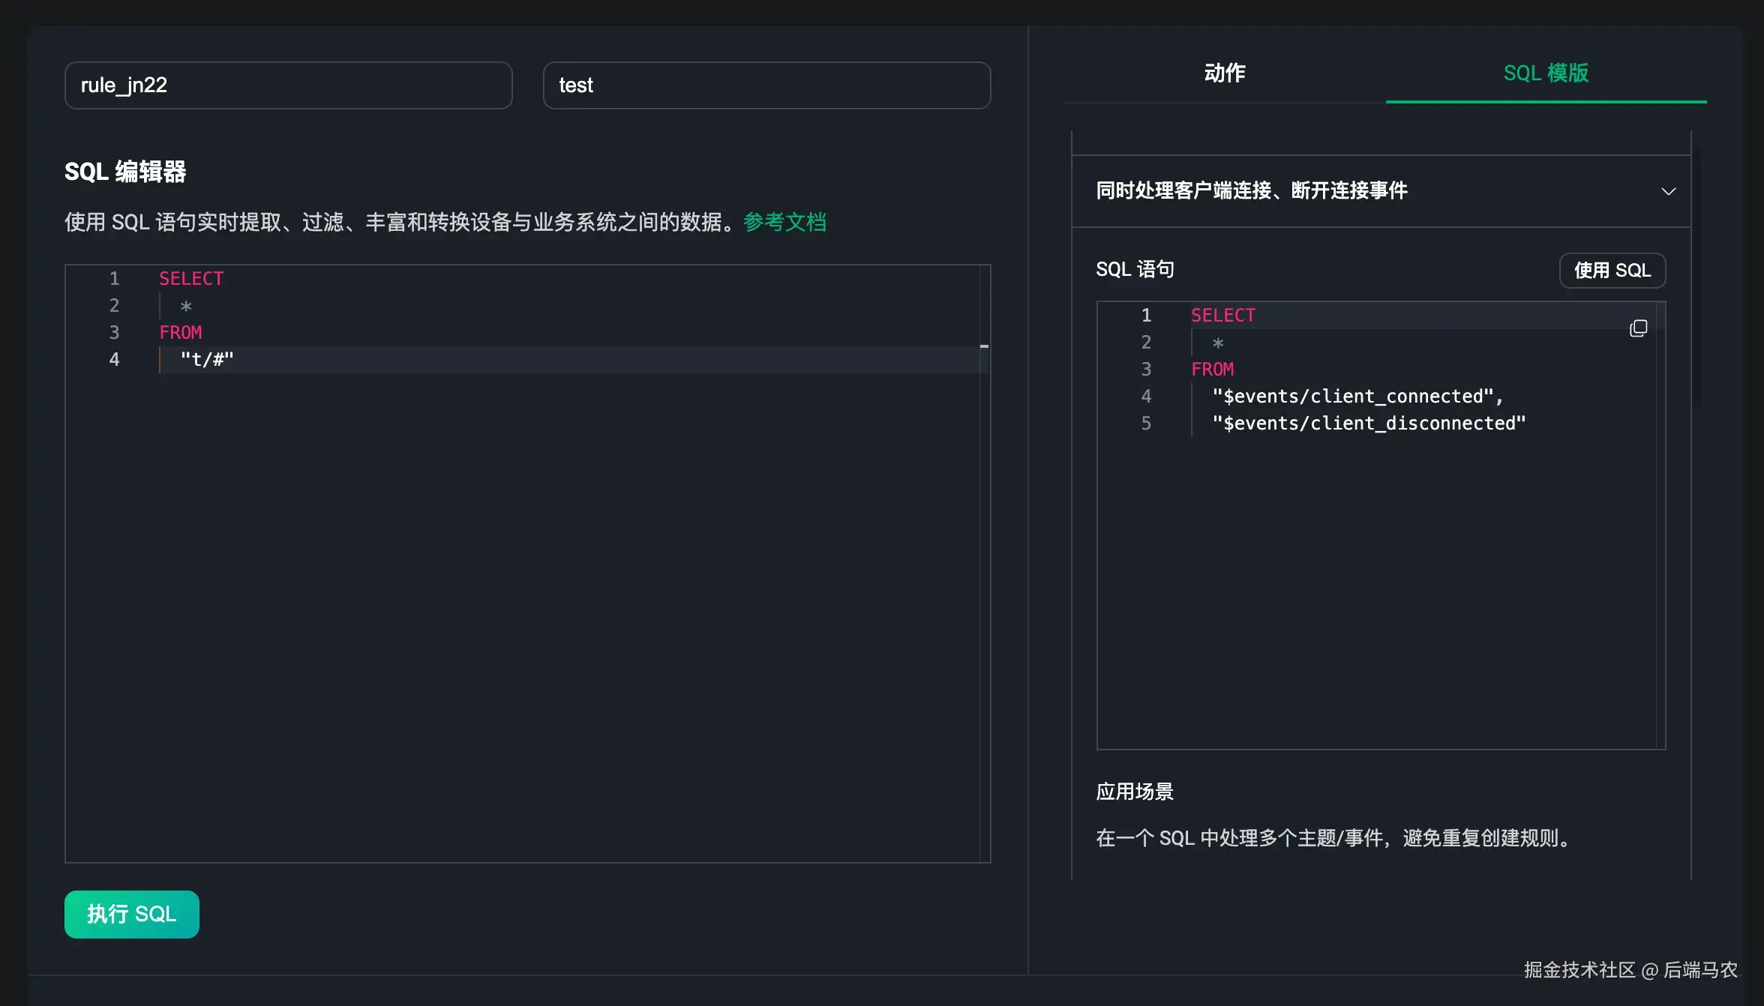Collapse the client connect/disconnect events chevron
The width and height of the screenshot is (1764, 1006).
[x=1668, y=191]
